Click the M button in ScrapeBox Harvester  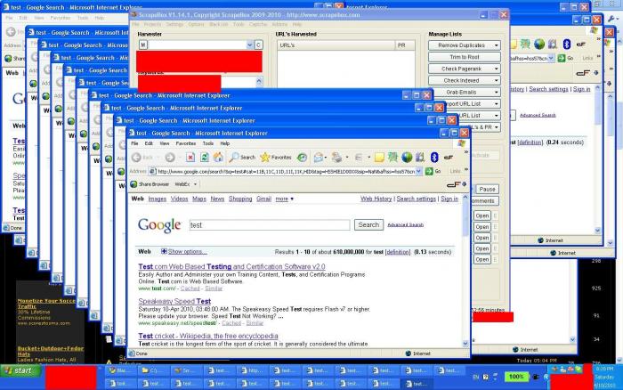[143, 45]
